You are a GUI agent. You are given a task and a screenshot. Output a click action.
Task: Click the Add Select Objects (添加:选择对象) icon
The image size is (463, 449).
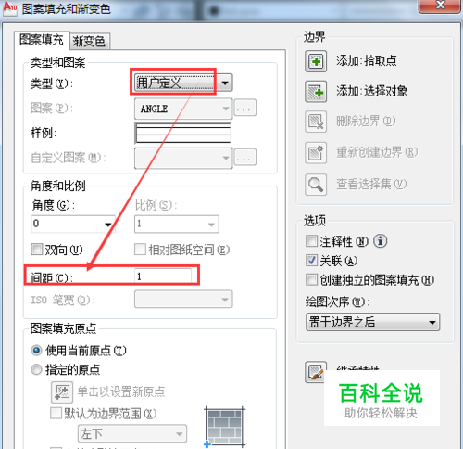tap(316, 92)
